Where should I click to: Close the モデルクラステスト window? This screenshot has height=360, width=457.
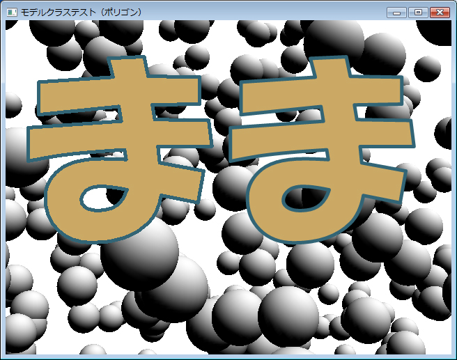pos(440,13)
